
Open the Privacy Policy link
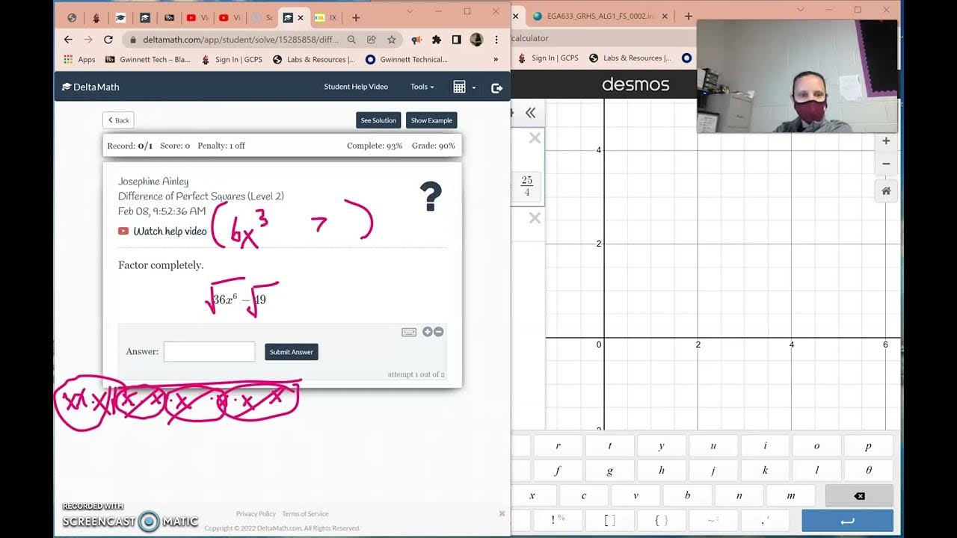[256, 514]
